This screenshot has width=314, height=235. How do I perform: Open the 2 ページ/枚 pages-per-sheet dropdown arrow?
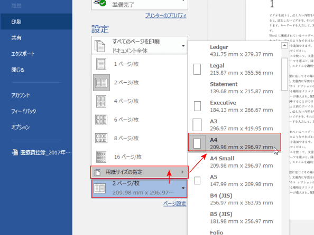(183, 188)
